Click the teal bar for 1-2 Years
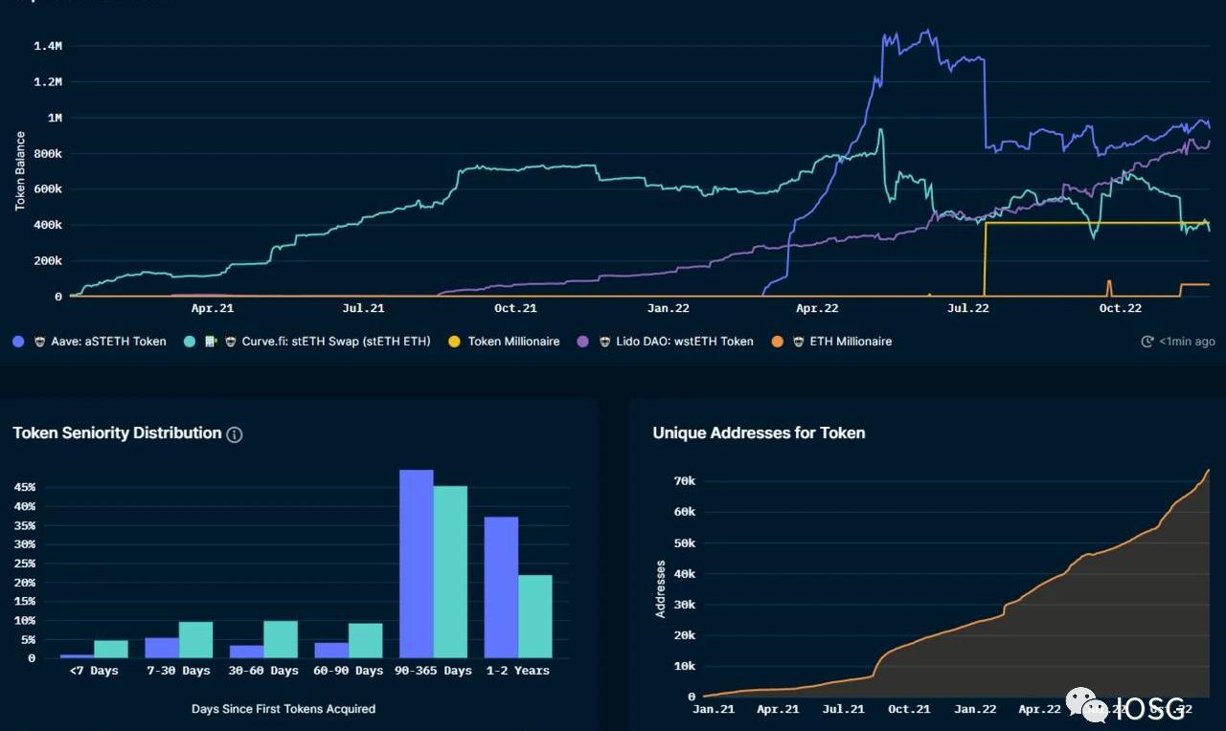Viewport: 1226px width, 731px height. click(535, 616)
